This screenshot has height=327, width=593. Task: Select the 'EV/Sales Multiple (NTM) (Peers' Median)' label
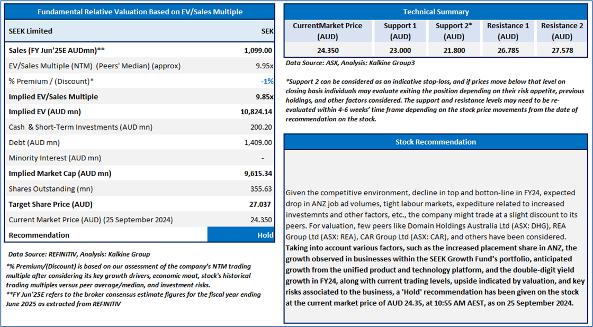click(x=95, y=66)
